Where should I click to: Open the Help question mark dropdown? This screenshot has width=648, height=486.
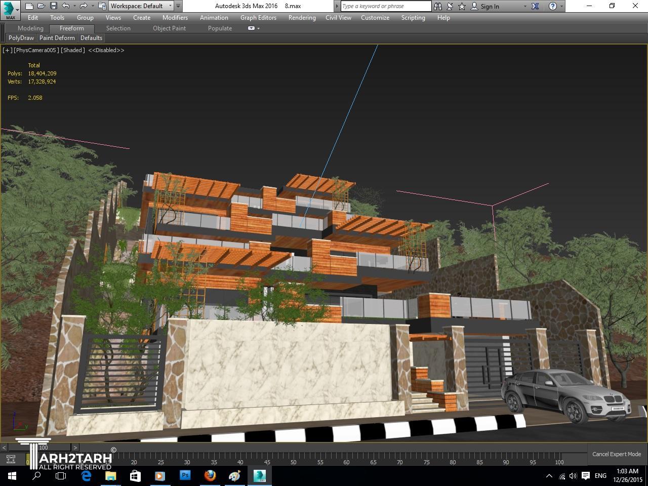tap(553, 6)
